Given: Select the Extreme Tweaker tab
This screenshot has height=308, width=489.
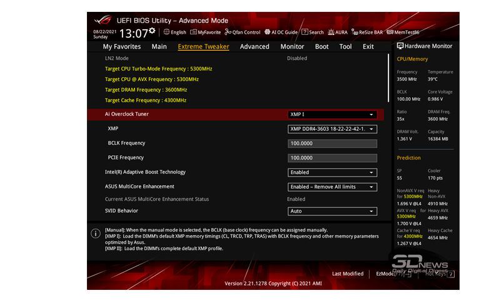Looking at the screenshot, I should [x=203, y=47].
